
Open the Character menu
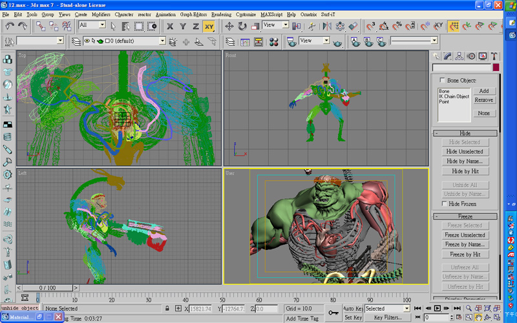pos(124,14)
